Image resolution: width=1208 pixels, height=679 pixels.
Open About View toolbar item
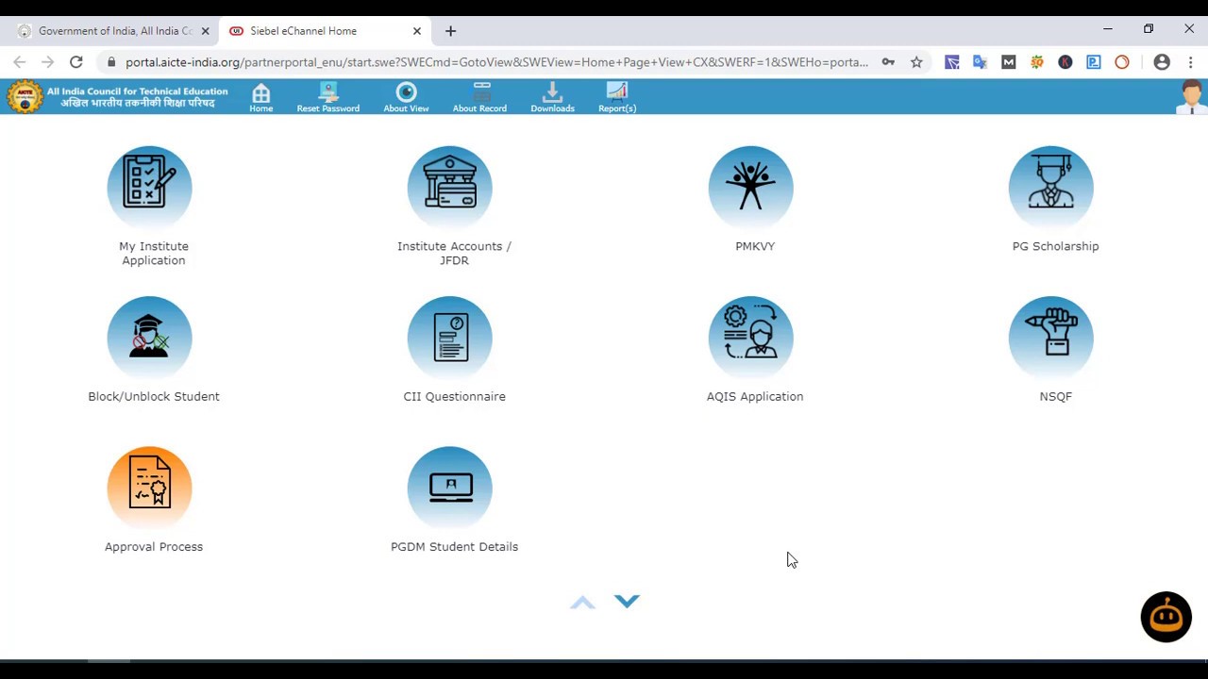click(x=406, y=97)
